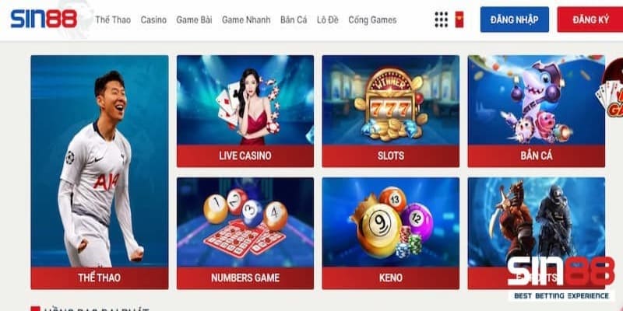The height and width of the screenshot is (311, 623).
Task: Open the nine-dot grid apps icon
Action: [x=441, y=19]
